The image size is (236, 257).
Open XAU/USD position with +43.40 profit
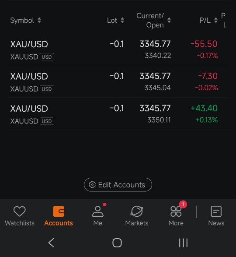(118, 113)
